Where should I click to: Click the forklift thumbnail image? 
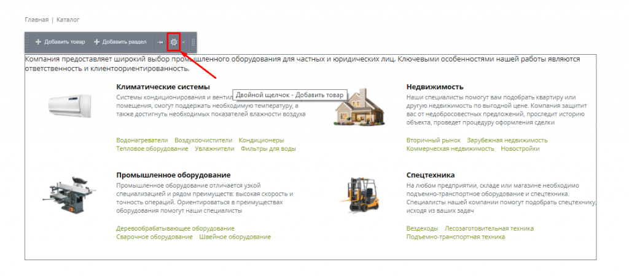pyautogui.click(x=359, y=194)
